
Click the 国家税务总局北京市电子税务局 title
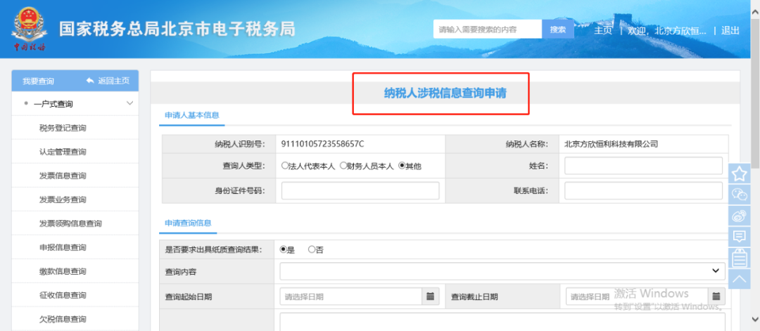[177, 29]
